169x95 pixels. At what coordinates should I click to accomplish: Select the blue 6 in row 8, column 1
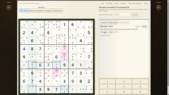24,81
